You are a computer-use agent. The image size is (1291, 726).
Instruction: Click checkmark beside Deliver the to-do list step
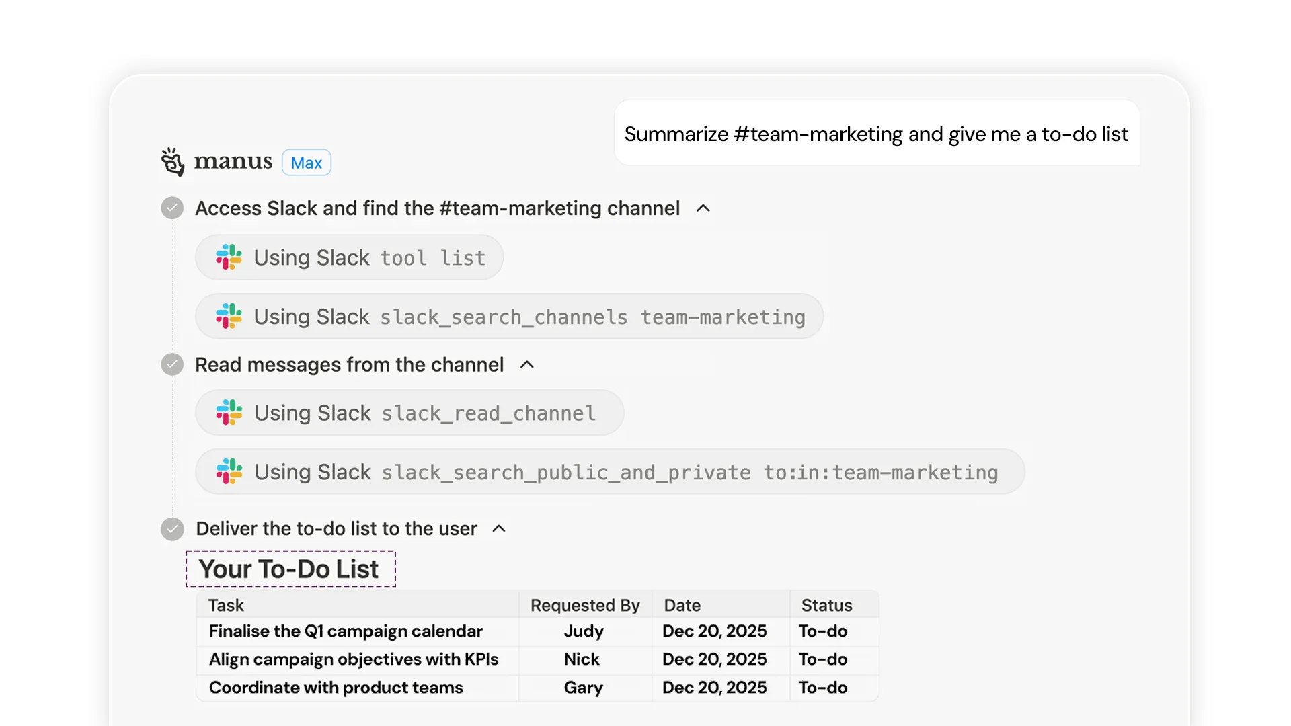[x=172, y=529]
